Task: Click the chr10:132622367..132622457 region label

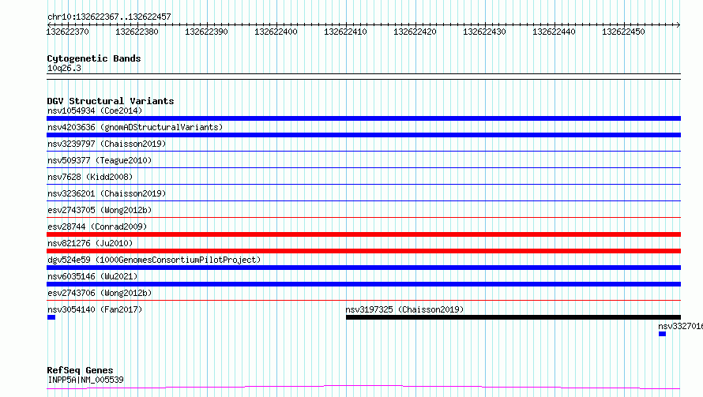Action: click(x=109, y=17)
